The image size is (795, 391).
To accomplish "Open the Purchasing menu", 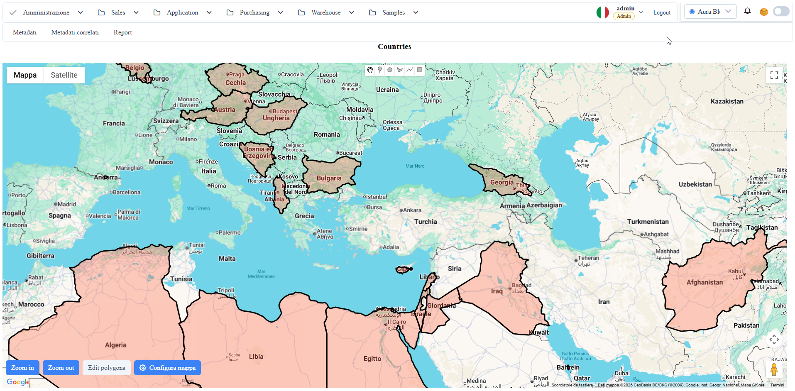I will (x=254, y=12).
